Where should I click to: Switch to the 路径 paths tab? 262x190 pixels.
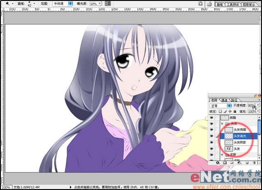point(234,100)
